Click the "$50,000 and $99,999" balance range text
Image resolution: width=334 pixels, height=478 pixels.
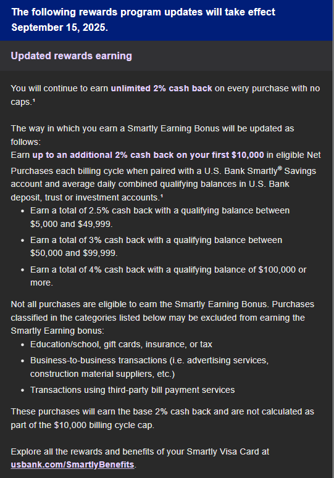[x=74, y=253]
